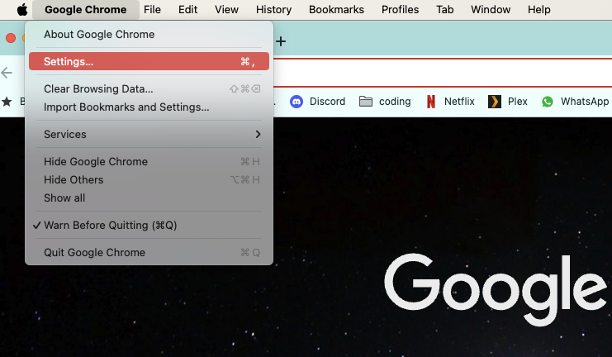Open the Window menu
Image resolution: width=612 pixels, height=357 pixels.
coord(491,9)
